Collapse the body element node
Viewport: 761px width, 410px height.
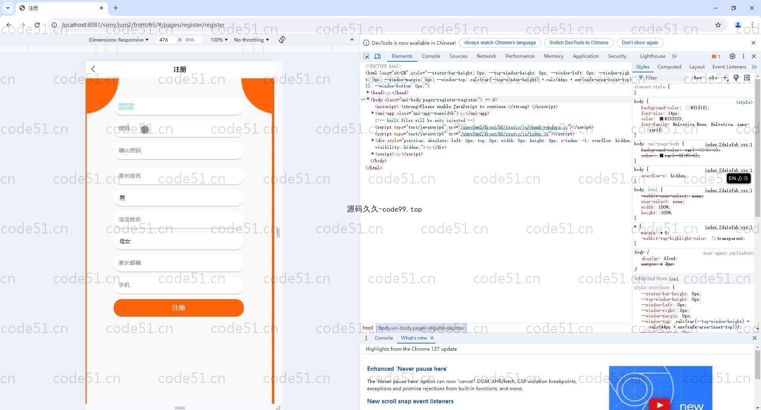click(x=368, y=99)
